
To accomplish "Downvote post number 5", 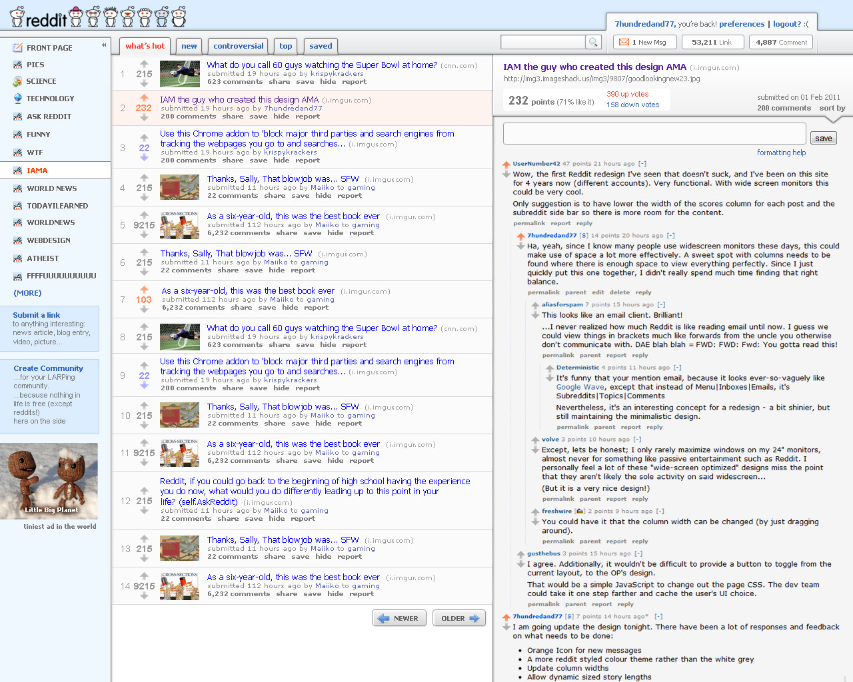I will pos(144,235).
